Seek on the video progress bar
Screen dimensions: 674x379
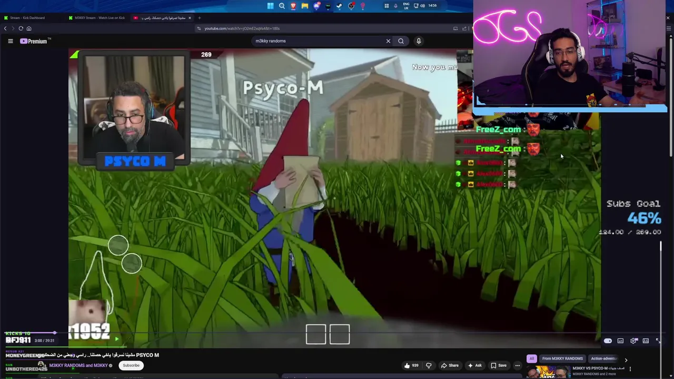pyautogui.click(x=334, y=333)
